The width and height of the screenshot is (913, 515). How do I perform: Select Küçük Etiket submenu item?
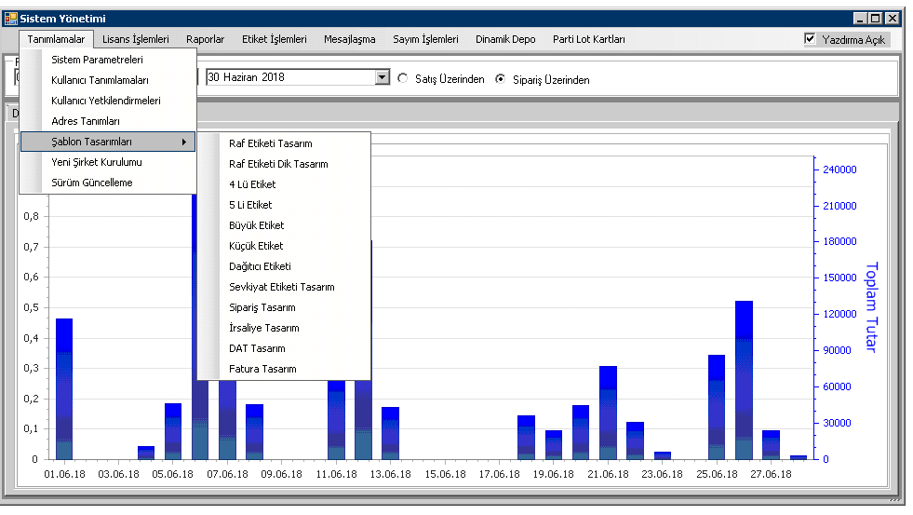pos(284,246)
